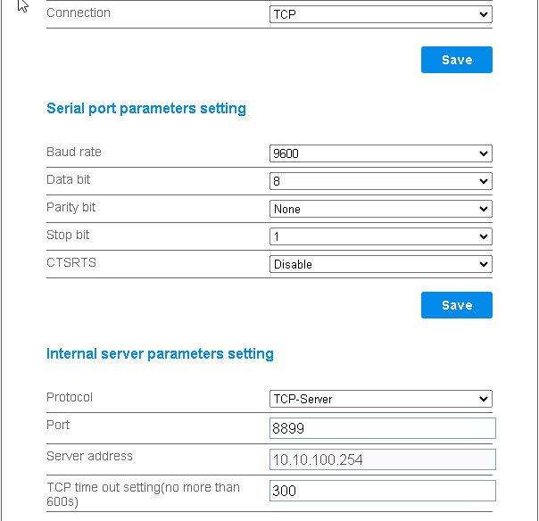Open the Baud rate dropdown
Image resolution: width=539 pixels, height=521 pixels.
(x=380, y=153)
